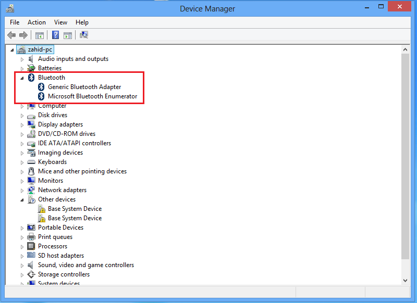Click the Bluetooth category icon
Image resolution: width=417 pixels, height=303 pixels.
pos(31,77)
